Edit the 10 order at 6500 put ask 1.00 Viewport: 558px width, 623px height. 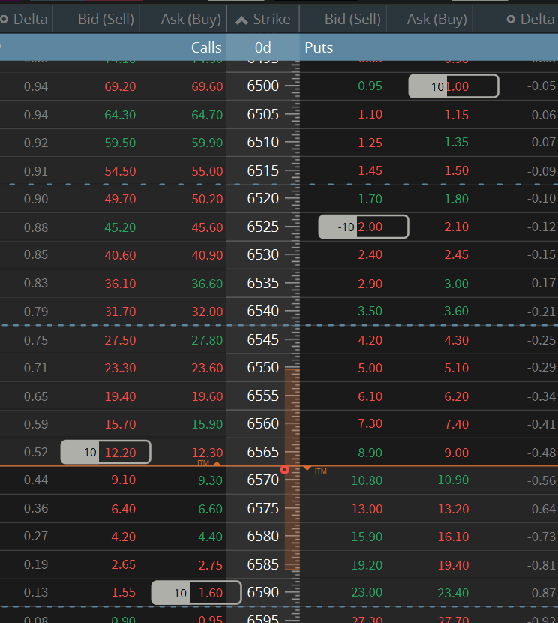tap(454, 86)
